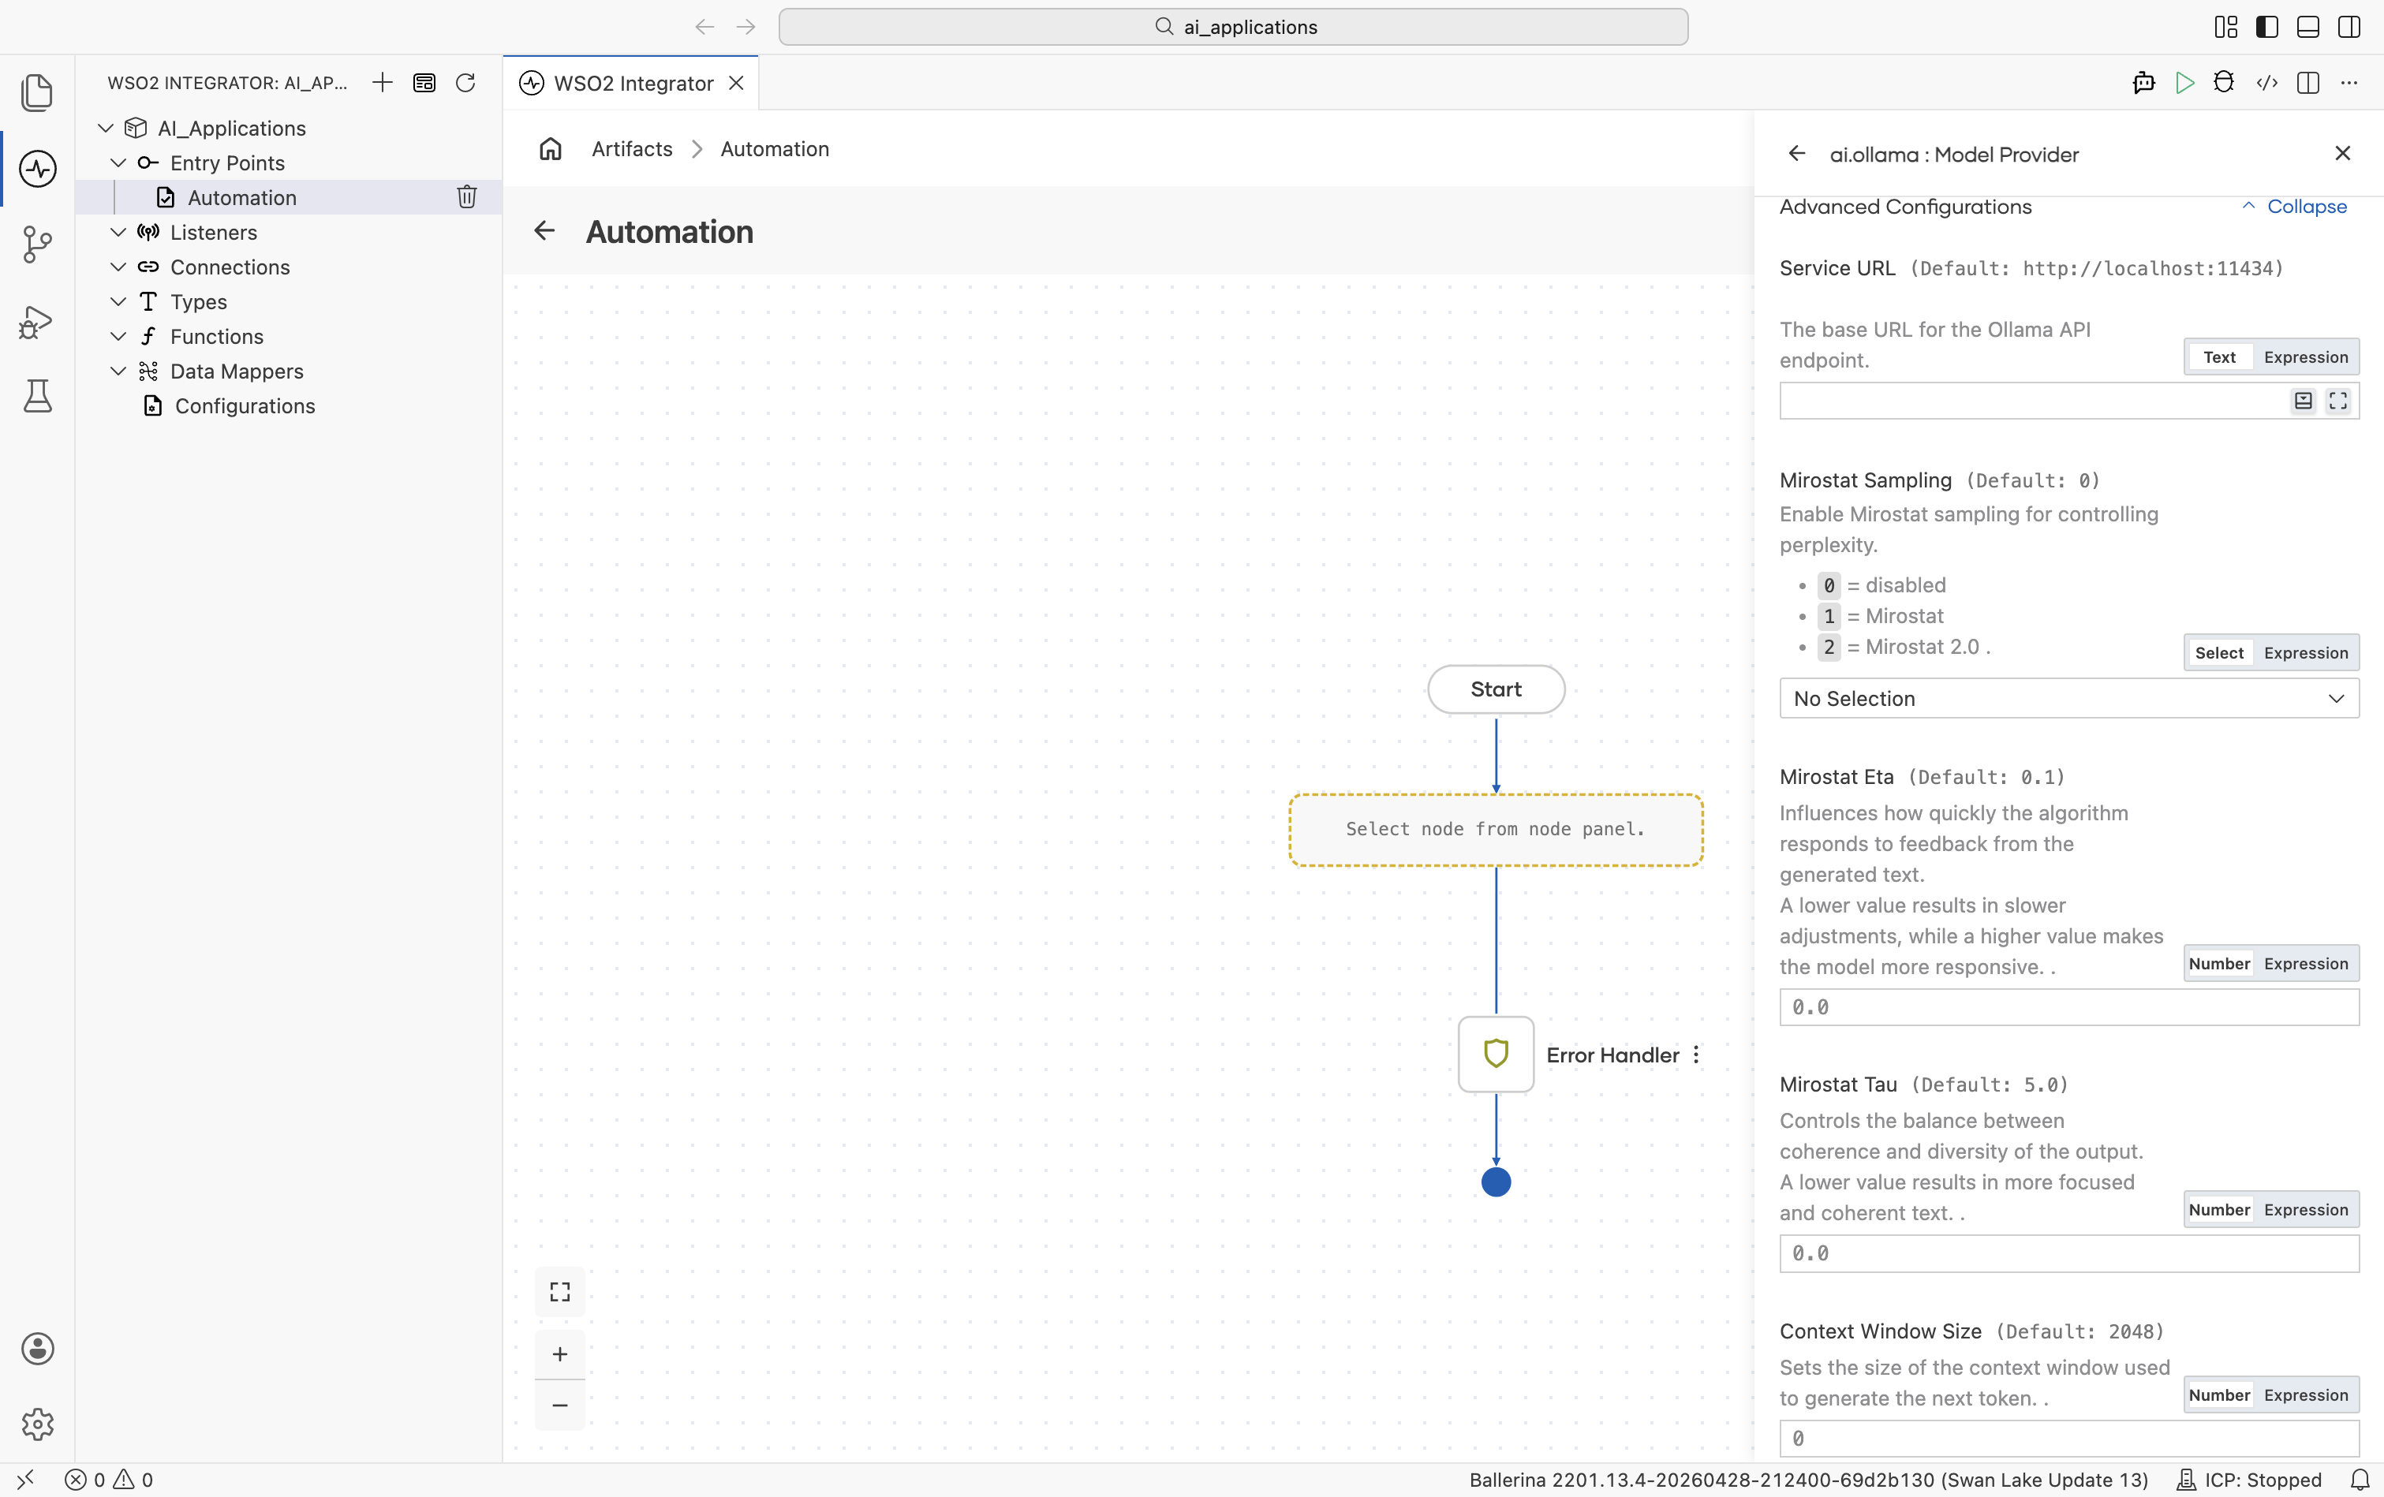The image size is (2384, 1497).
Task: Expand the Listeners tree node
Action: 119,232
